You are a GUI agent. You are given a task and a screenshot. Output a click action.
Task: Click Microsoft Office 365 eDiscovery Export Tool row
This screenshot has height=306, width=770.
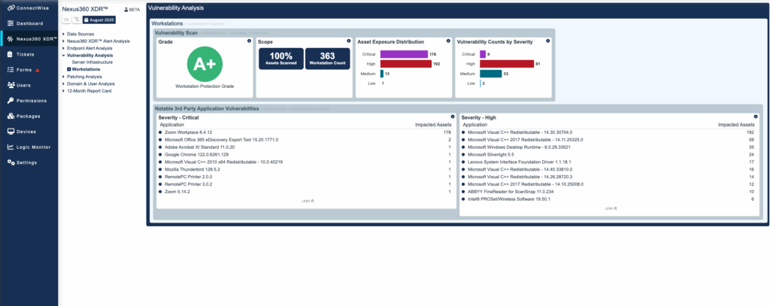click(x=305, y=140)
